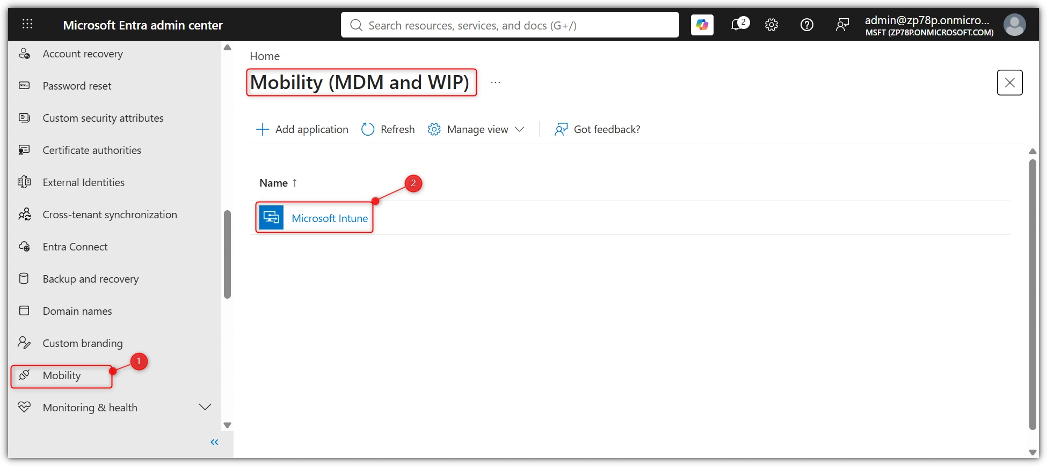Image resolution: width=1047 pixels, height=466 pixels.
Task: Sort by the Name column header
Action: point(278,183)
